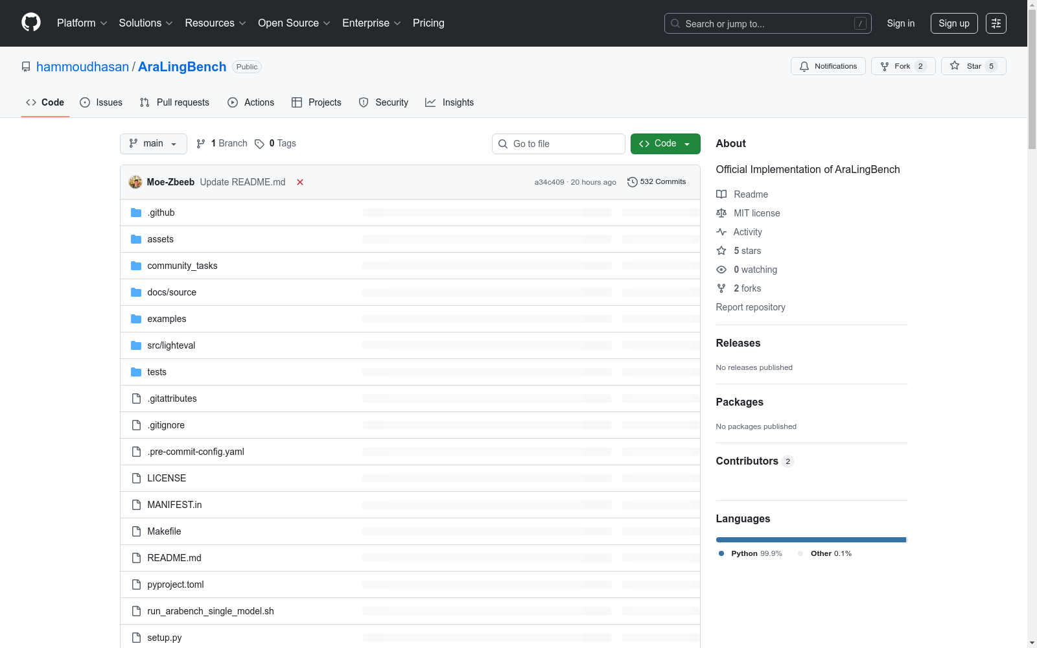The height and width of the screenshot is (648, 1037).
Task: Focus the Search or jump to field
Action: point(767,23)
